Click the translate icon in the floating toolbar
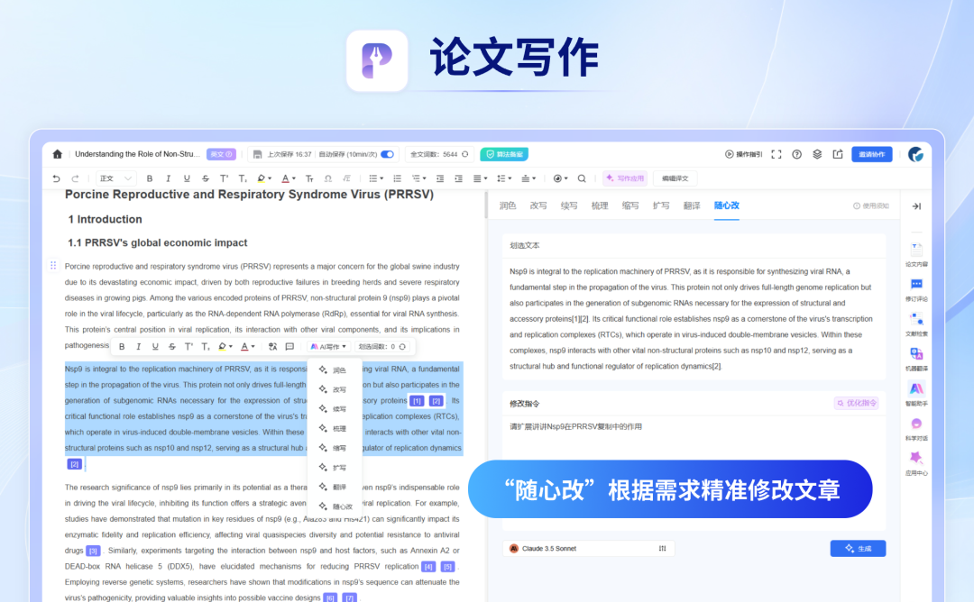 coord(272,347)
